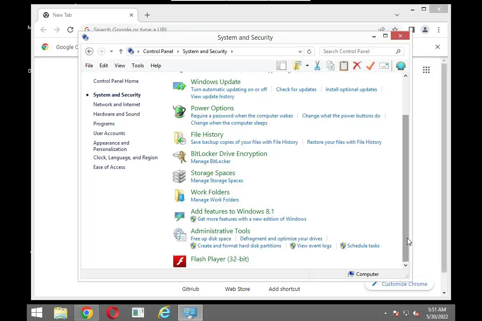Image resolution: width=482 pixels, height=321 pixels.
Task: Click the Chrome profile avatar icon
Action: tap(425, 30)
